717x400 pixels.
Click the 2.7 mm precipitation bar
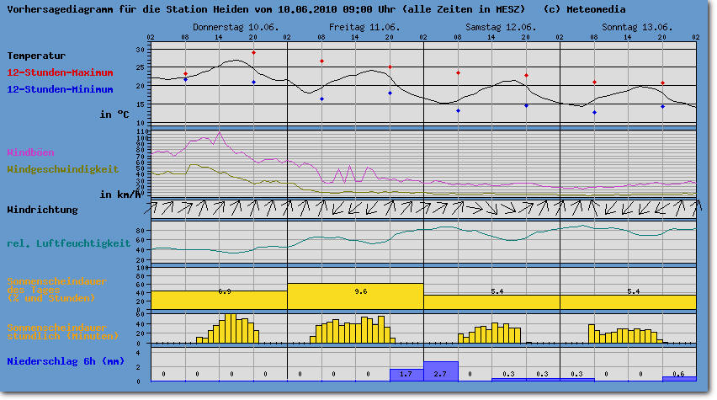440,371
